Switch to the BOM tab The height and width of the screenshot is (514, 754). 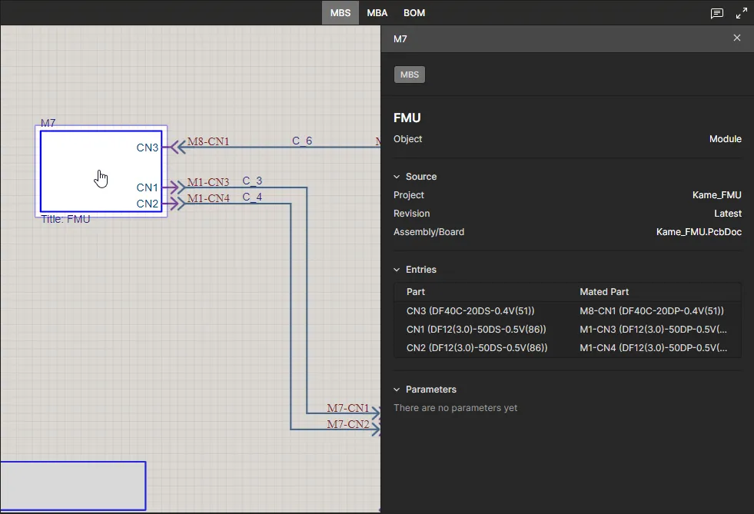[x=414, y=13]
